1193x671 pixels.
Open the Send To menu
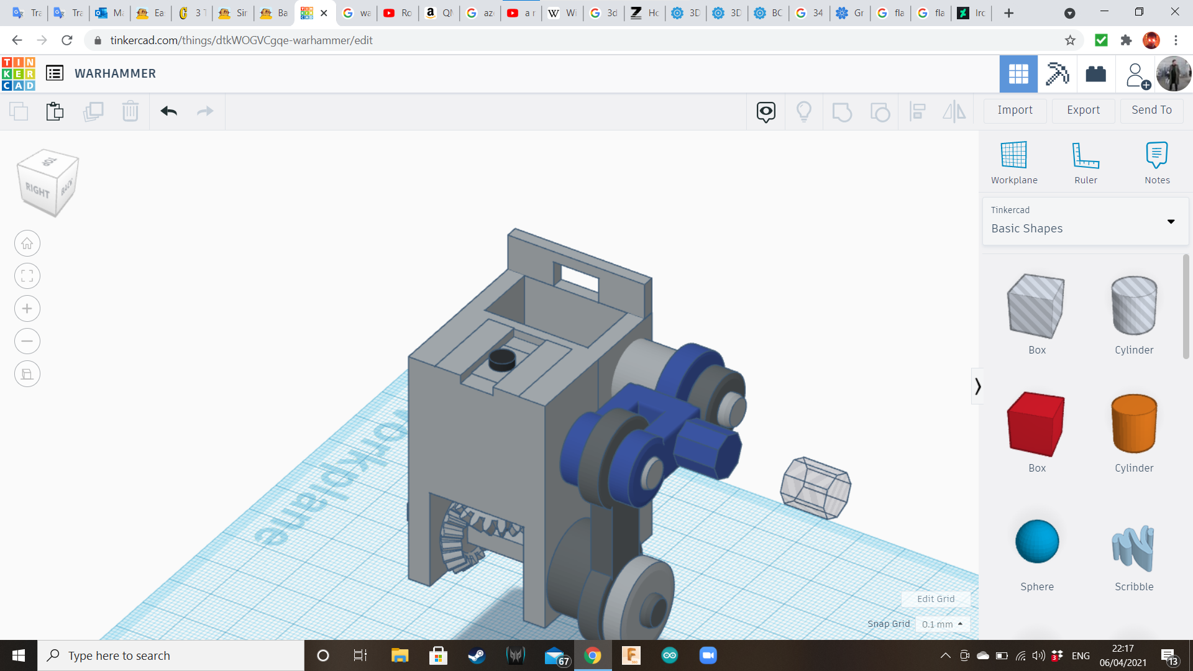pyautogui.click(x=1151, y=110)
